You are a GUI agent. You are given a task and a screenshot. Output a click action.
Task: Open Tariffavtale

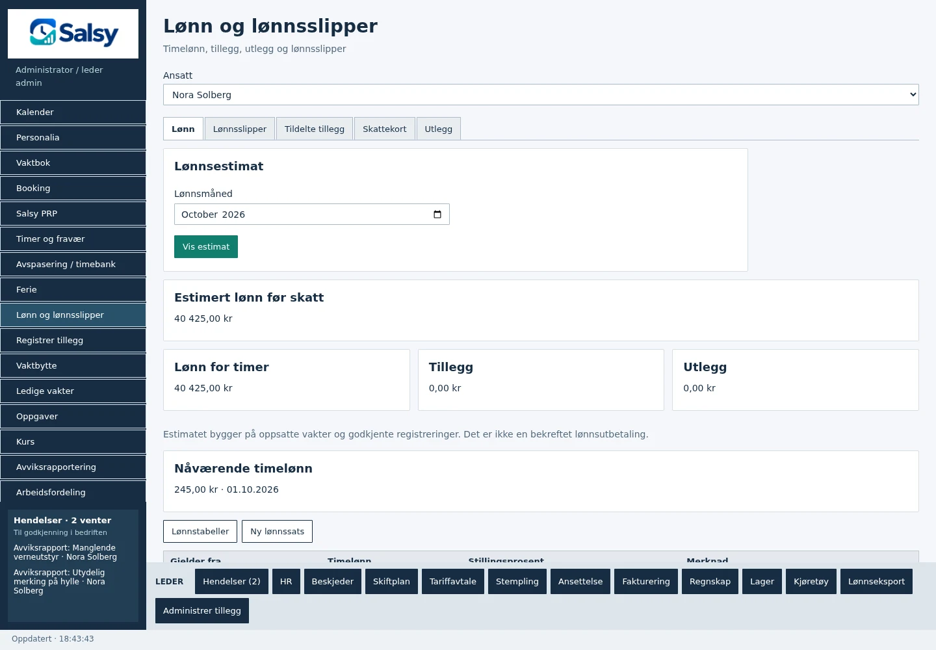pyautogui.click(x=453, y=582)
